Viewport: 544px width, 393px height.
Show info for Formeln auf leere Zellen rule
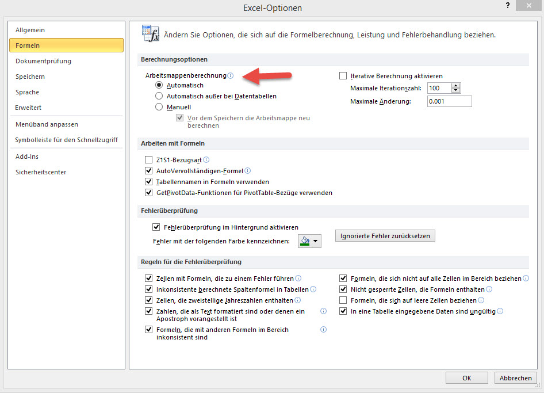481,300
